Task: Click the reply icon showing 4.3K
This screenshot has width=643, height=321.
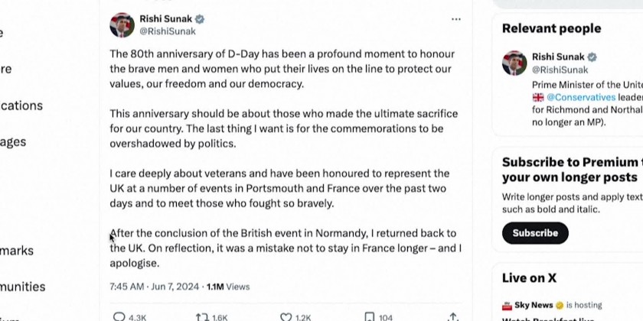Action: [x=119, y=316]
